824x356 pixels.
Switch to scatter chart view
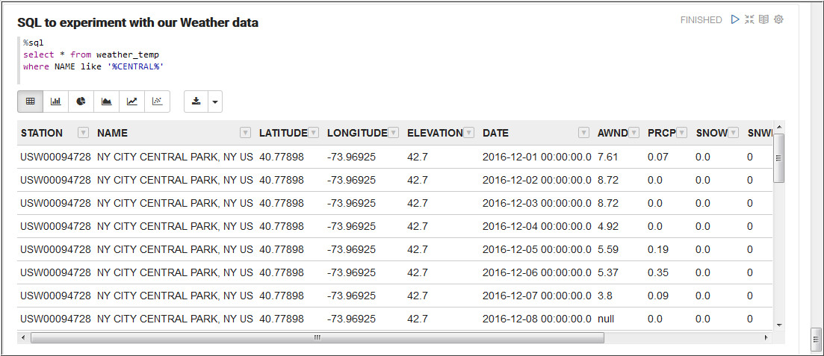coord(157,102)
